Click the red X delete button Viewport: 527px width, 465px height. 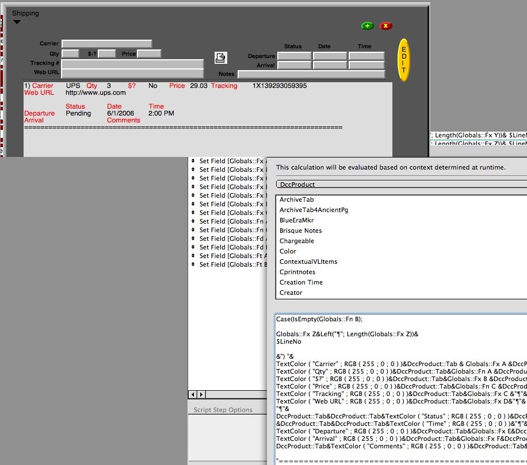point(386,26)
